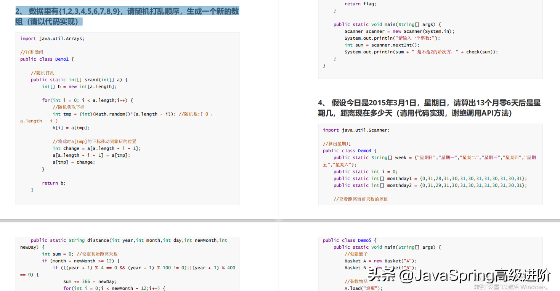This screenshot has height=291, width=560.
Task: Click the line "import java.util.Arrays;"
Action: 52,39
